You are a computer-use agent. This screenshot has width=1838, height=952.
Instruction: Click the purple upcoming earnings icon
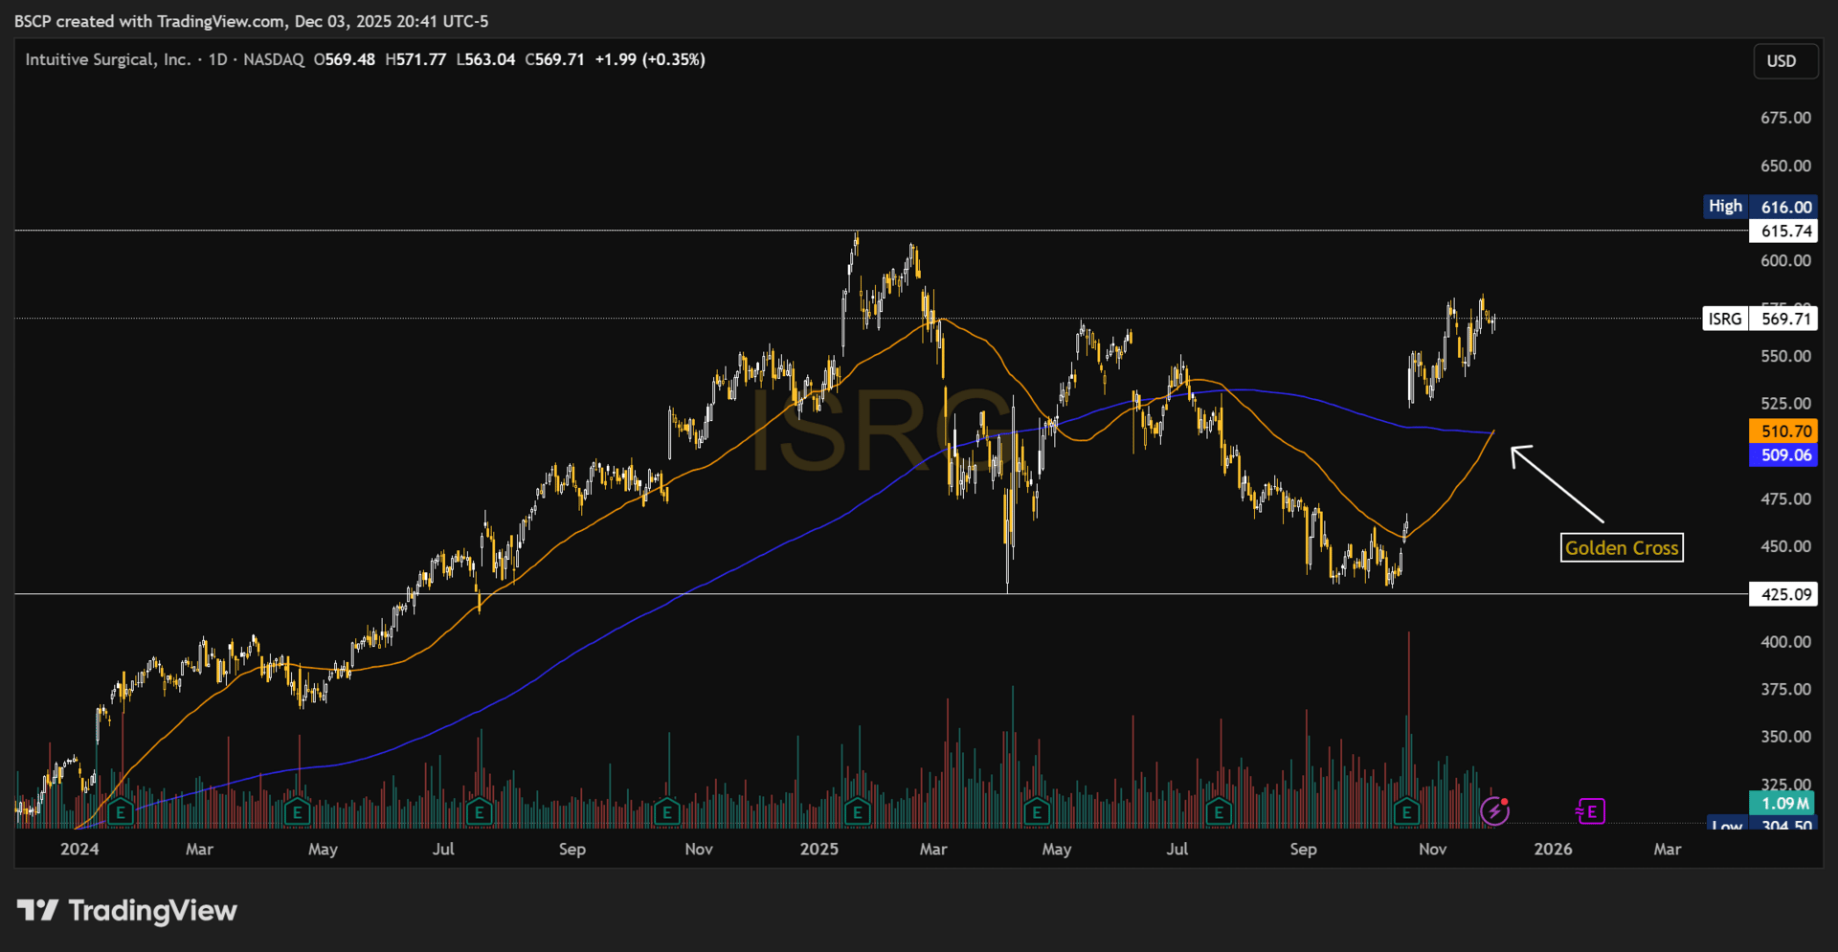point(1590,811)
